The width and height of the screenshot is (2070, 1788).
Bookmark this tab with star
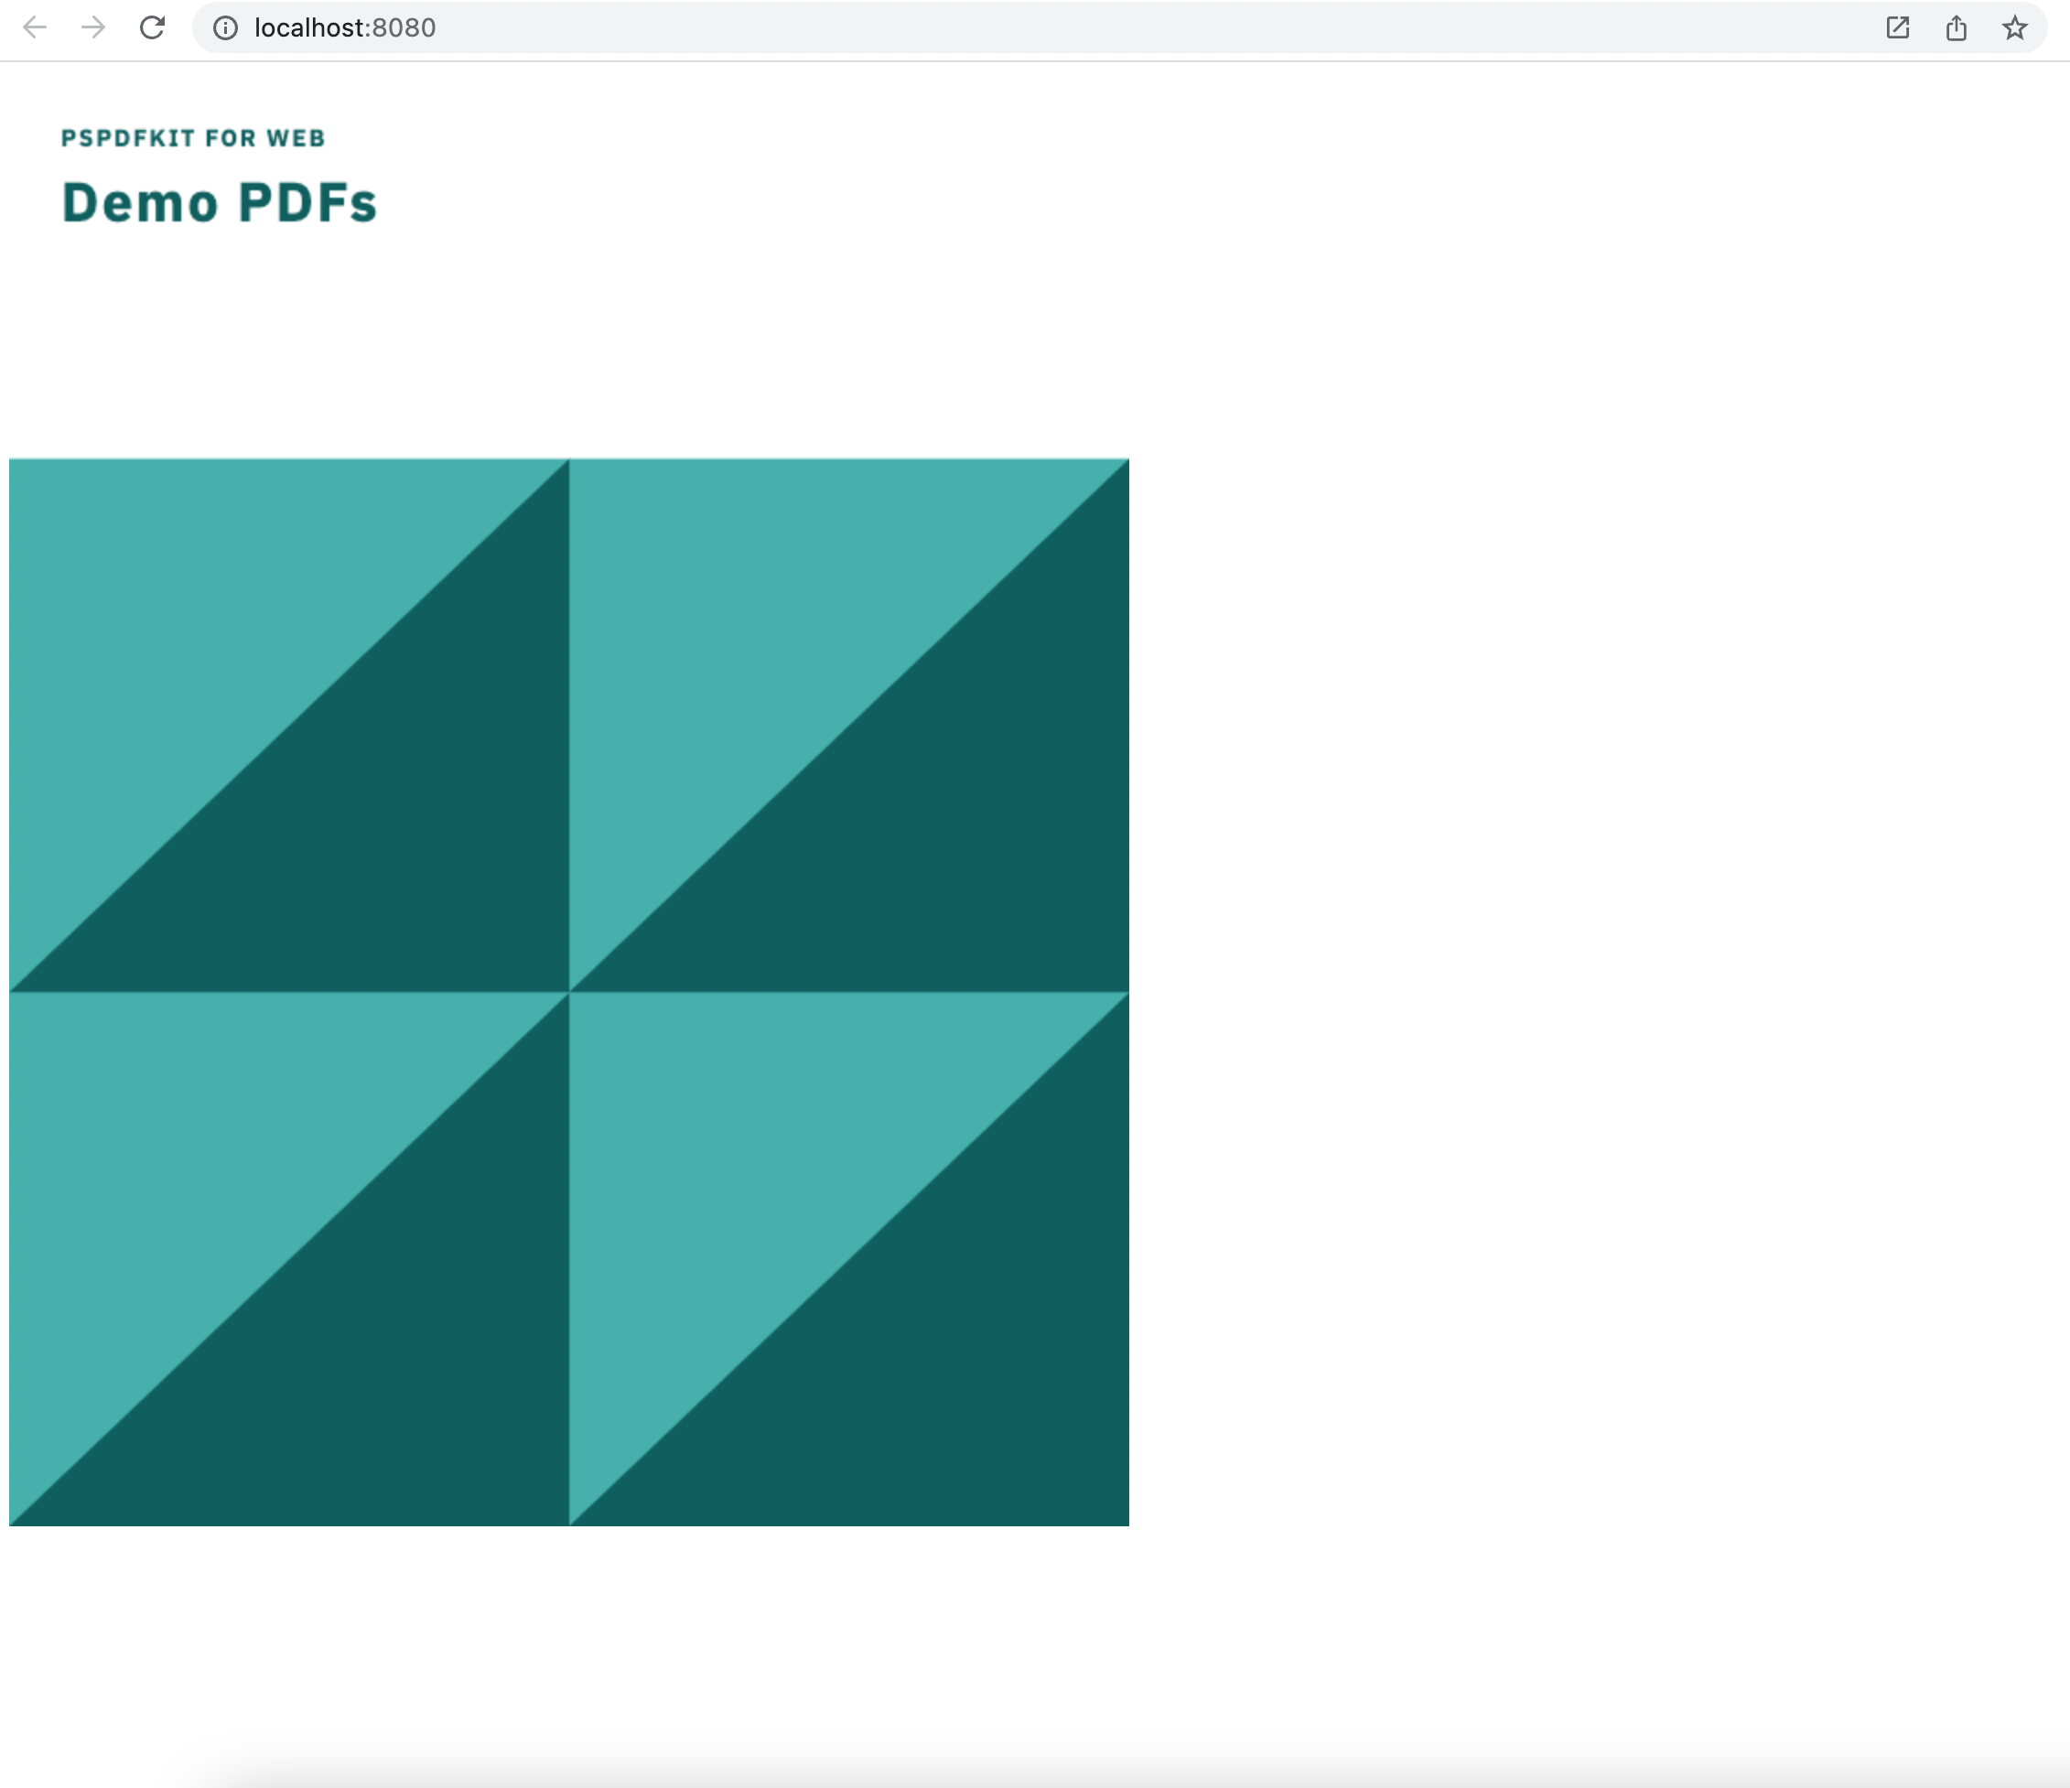click(x=2014, y=28)
